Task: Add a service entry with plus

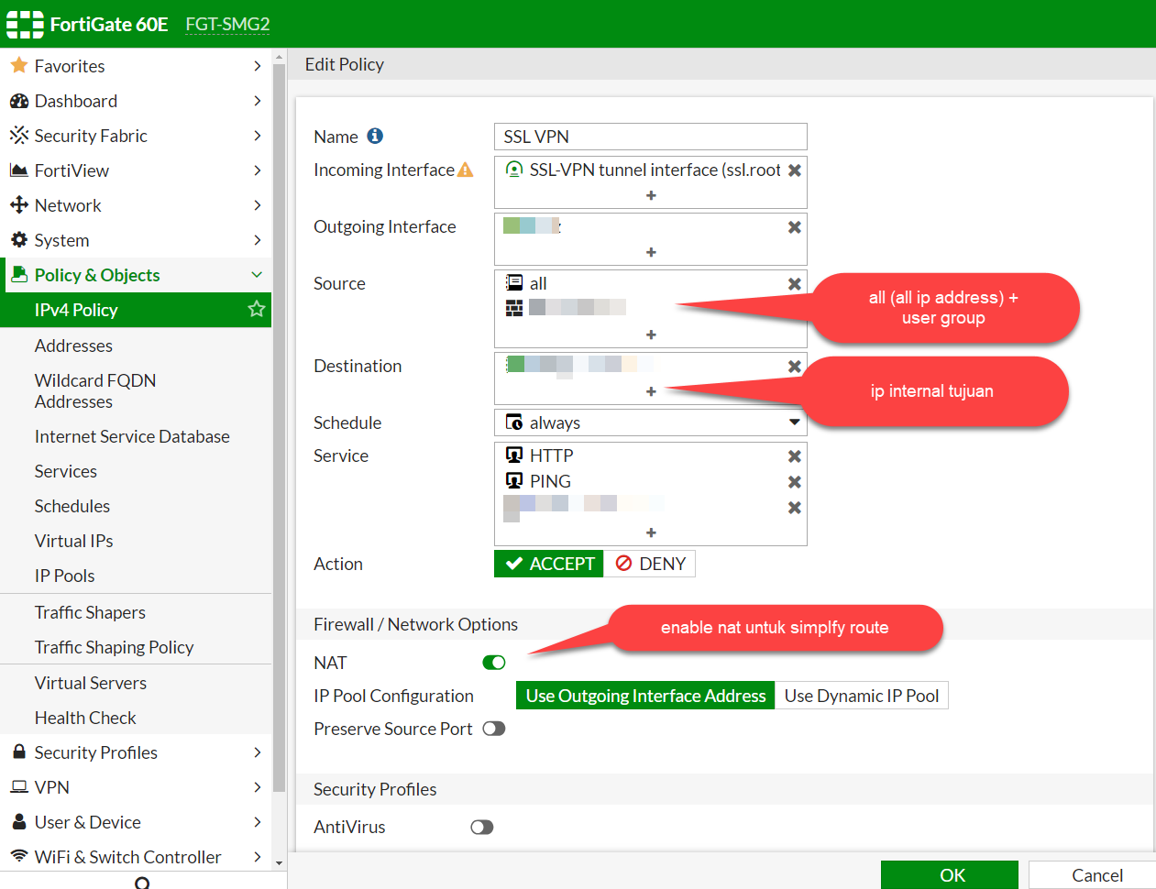Action: pos(651,532)
